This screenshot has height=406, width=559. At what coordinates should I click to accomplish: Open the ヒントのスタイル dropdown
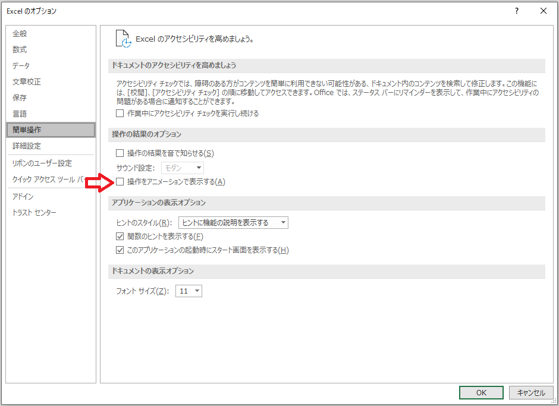[x=233, y=222]
